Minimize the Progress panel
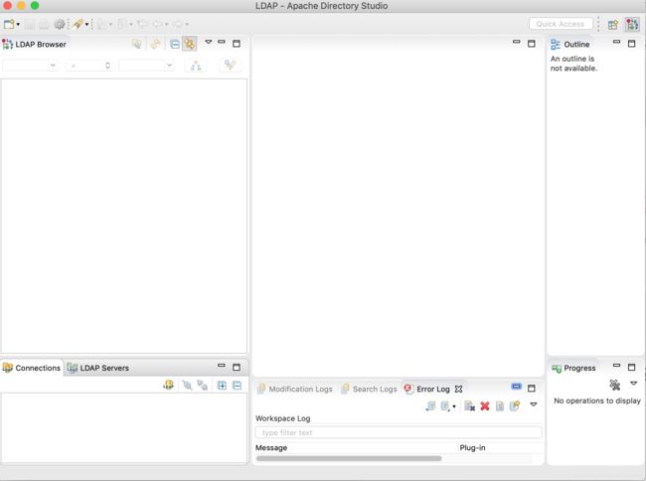646x481 pixels. [x=616, y=366]
